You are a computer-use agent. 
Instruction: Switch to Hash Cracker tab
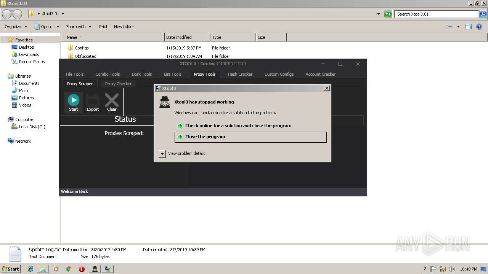tap(240, 74)
